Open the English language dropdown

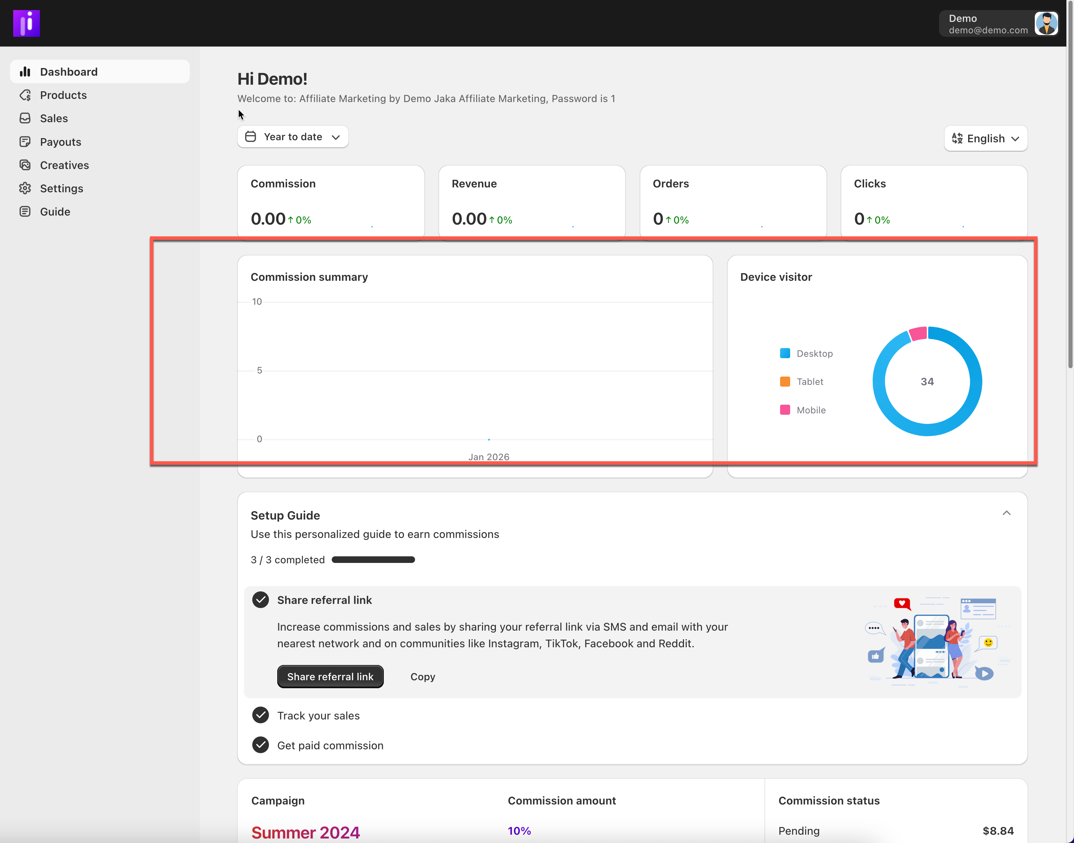coord(985,138)
